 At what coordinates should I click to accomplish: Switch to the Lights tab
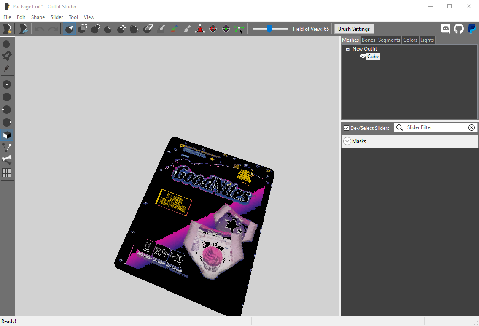427,40
